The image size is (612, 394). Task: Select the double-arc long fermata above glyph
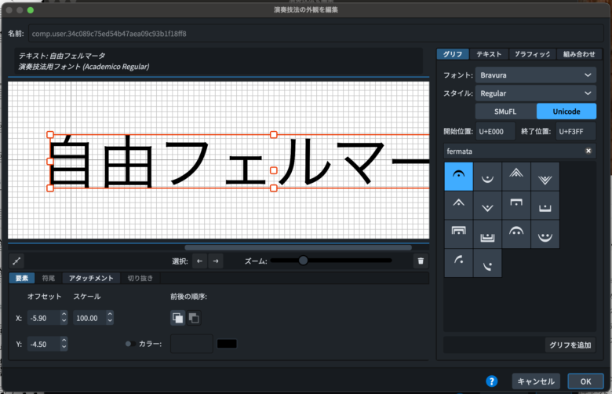516,235
